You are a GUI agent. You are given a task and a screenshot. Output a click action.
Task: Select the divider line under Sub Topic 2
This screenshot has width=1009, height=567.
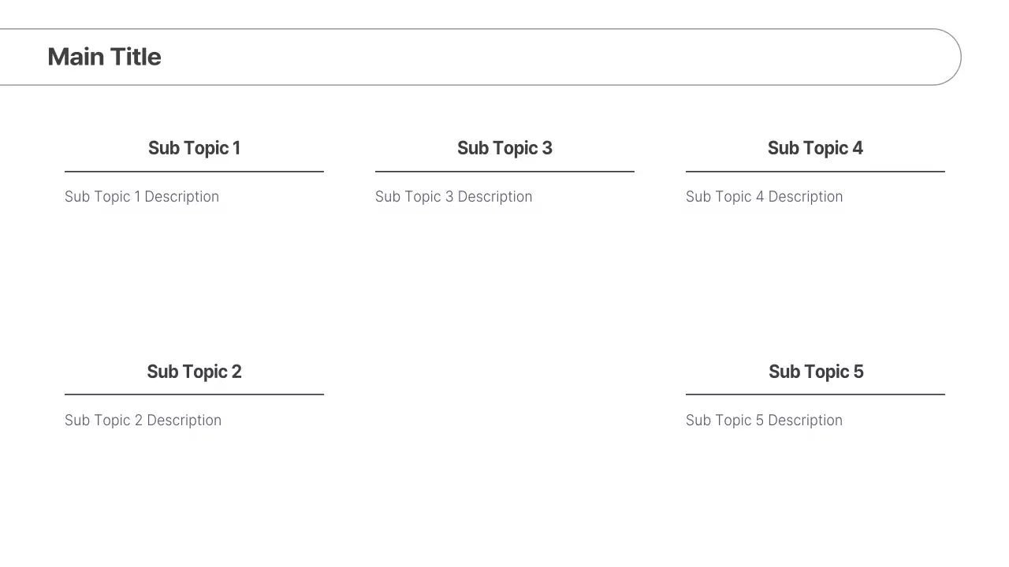coord(194,395)
